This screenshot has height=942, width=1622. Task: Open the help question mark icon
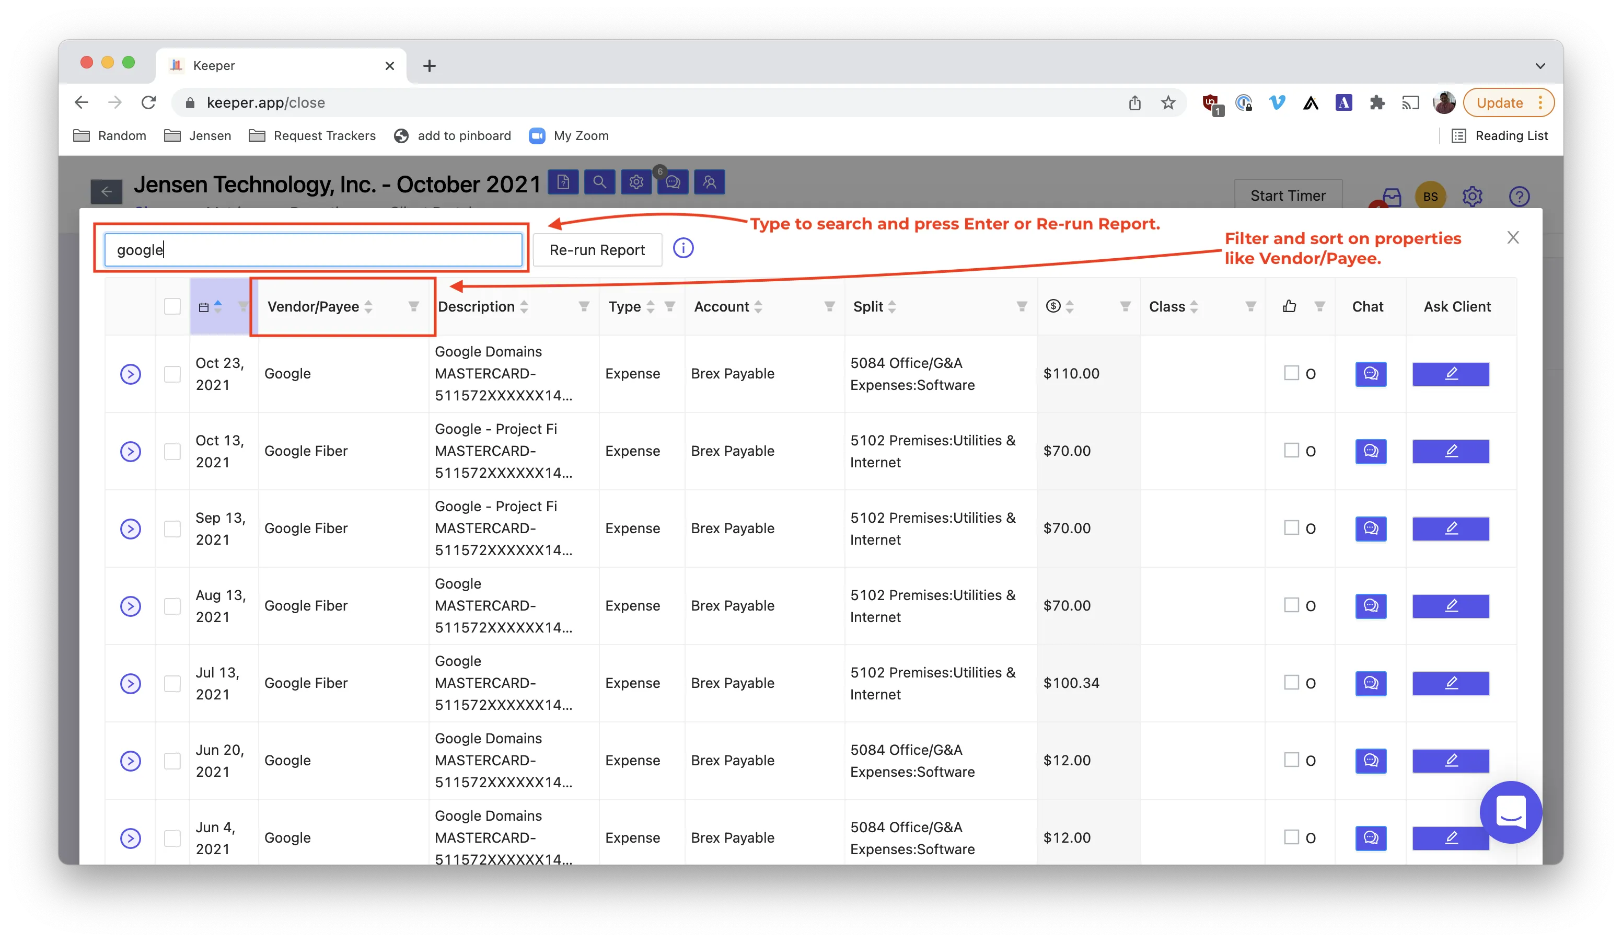pos(1519,197)
